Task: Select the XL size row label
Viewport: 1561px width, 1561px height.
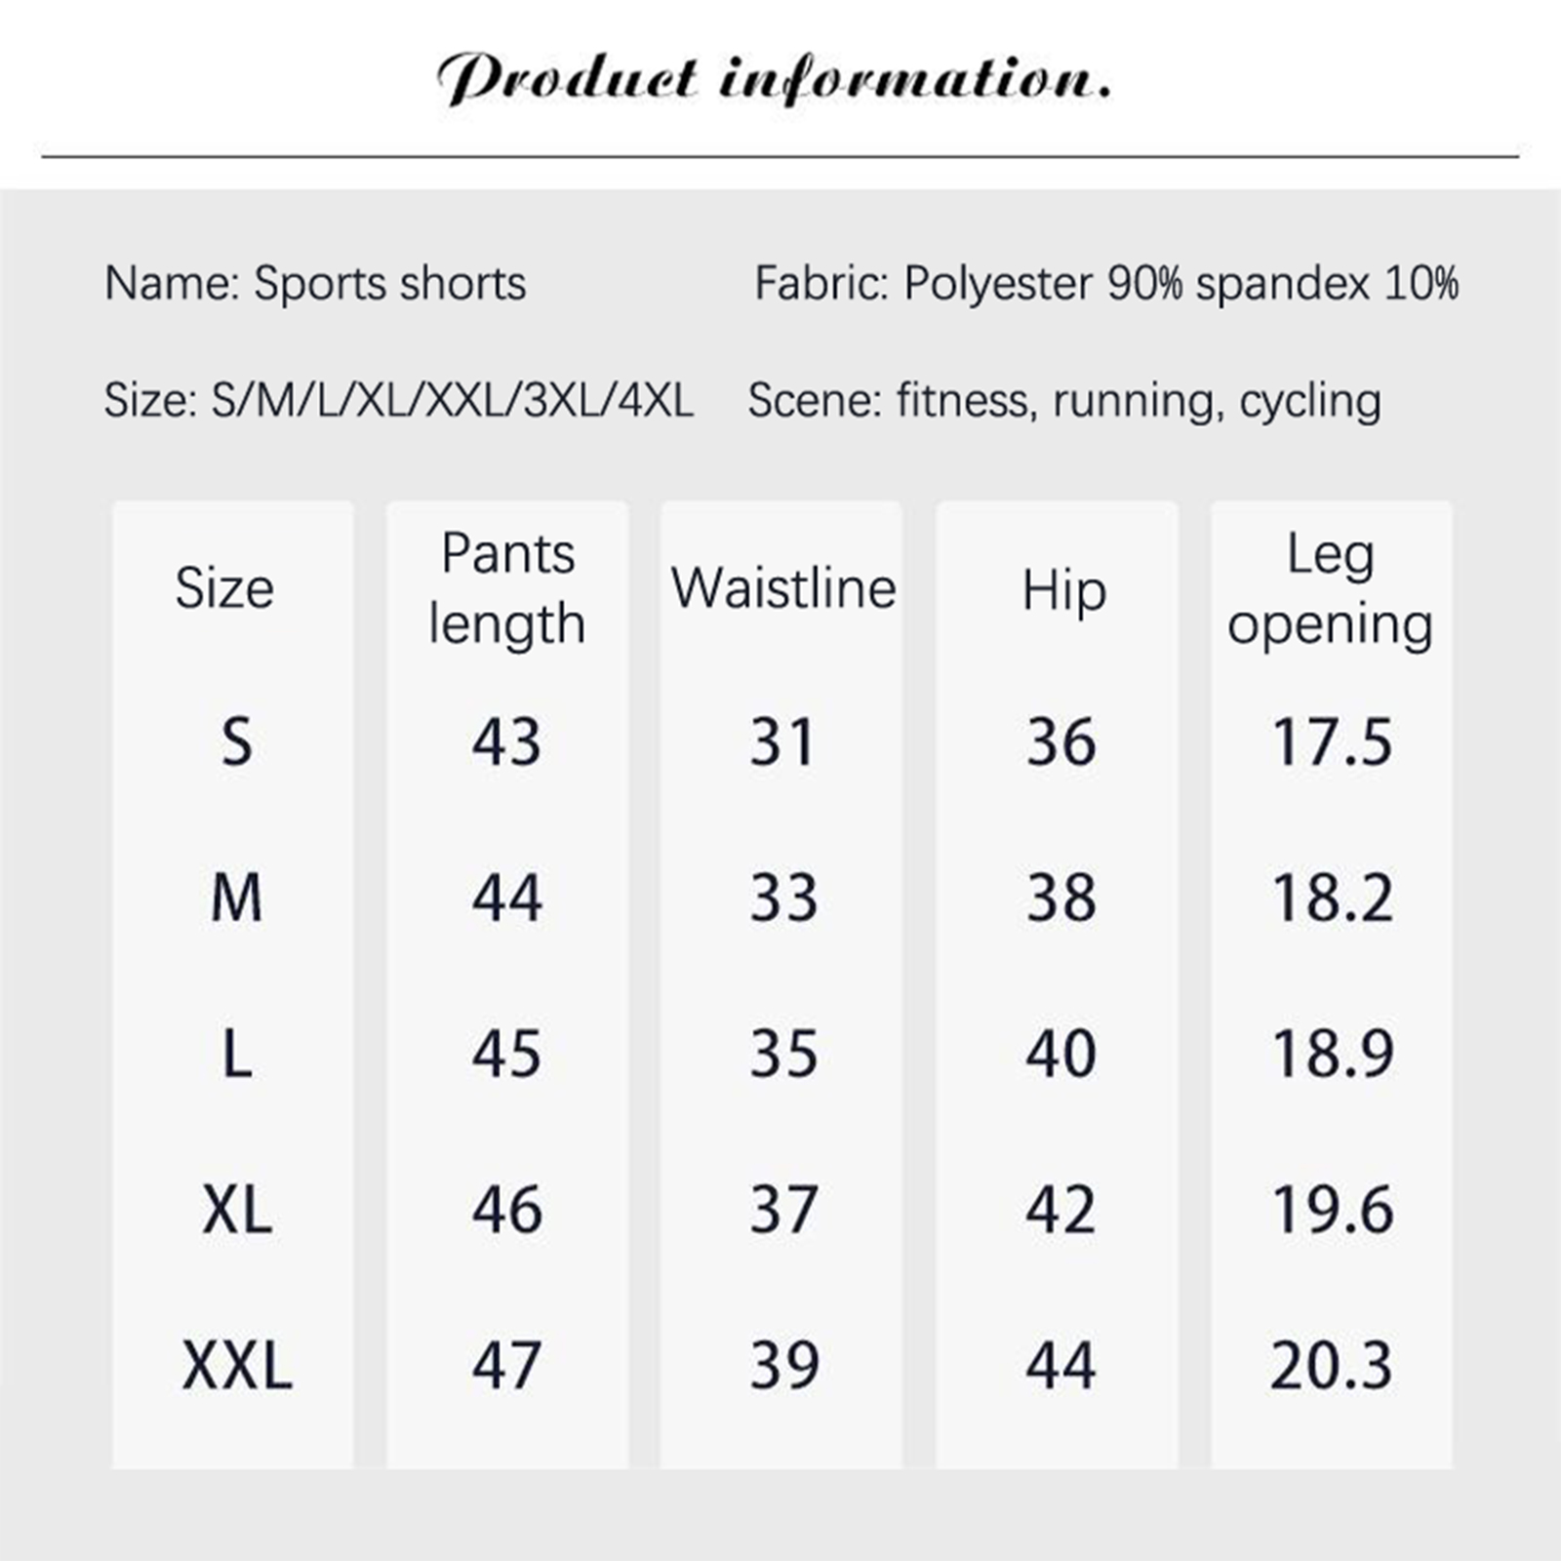Action: [237, 1210]
